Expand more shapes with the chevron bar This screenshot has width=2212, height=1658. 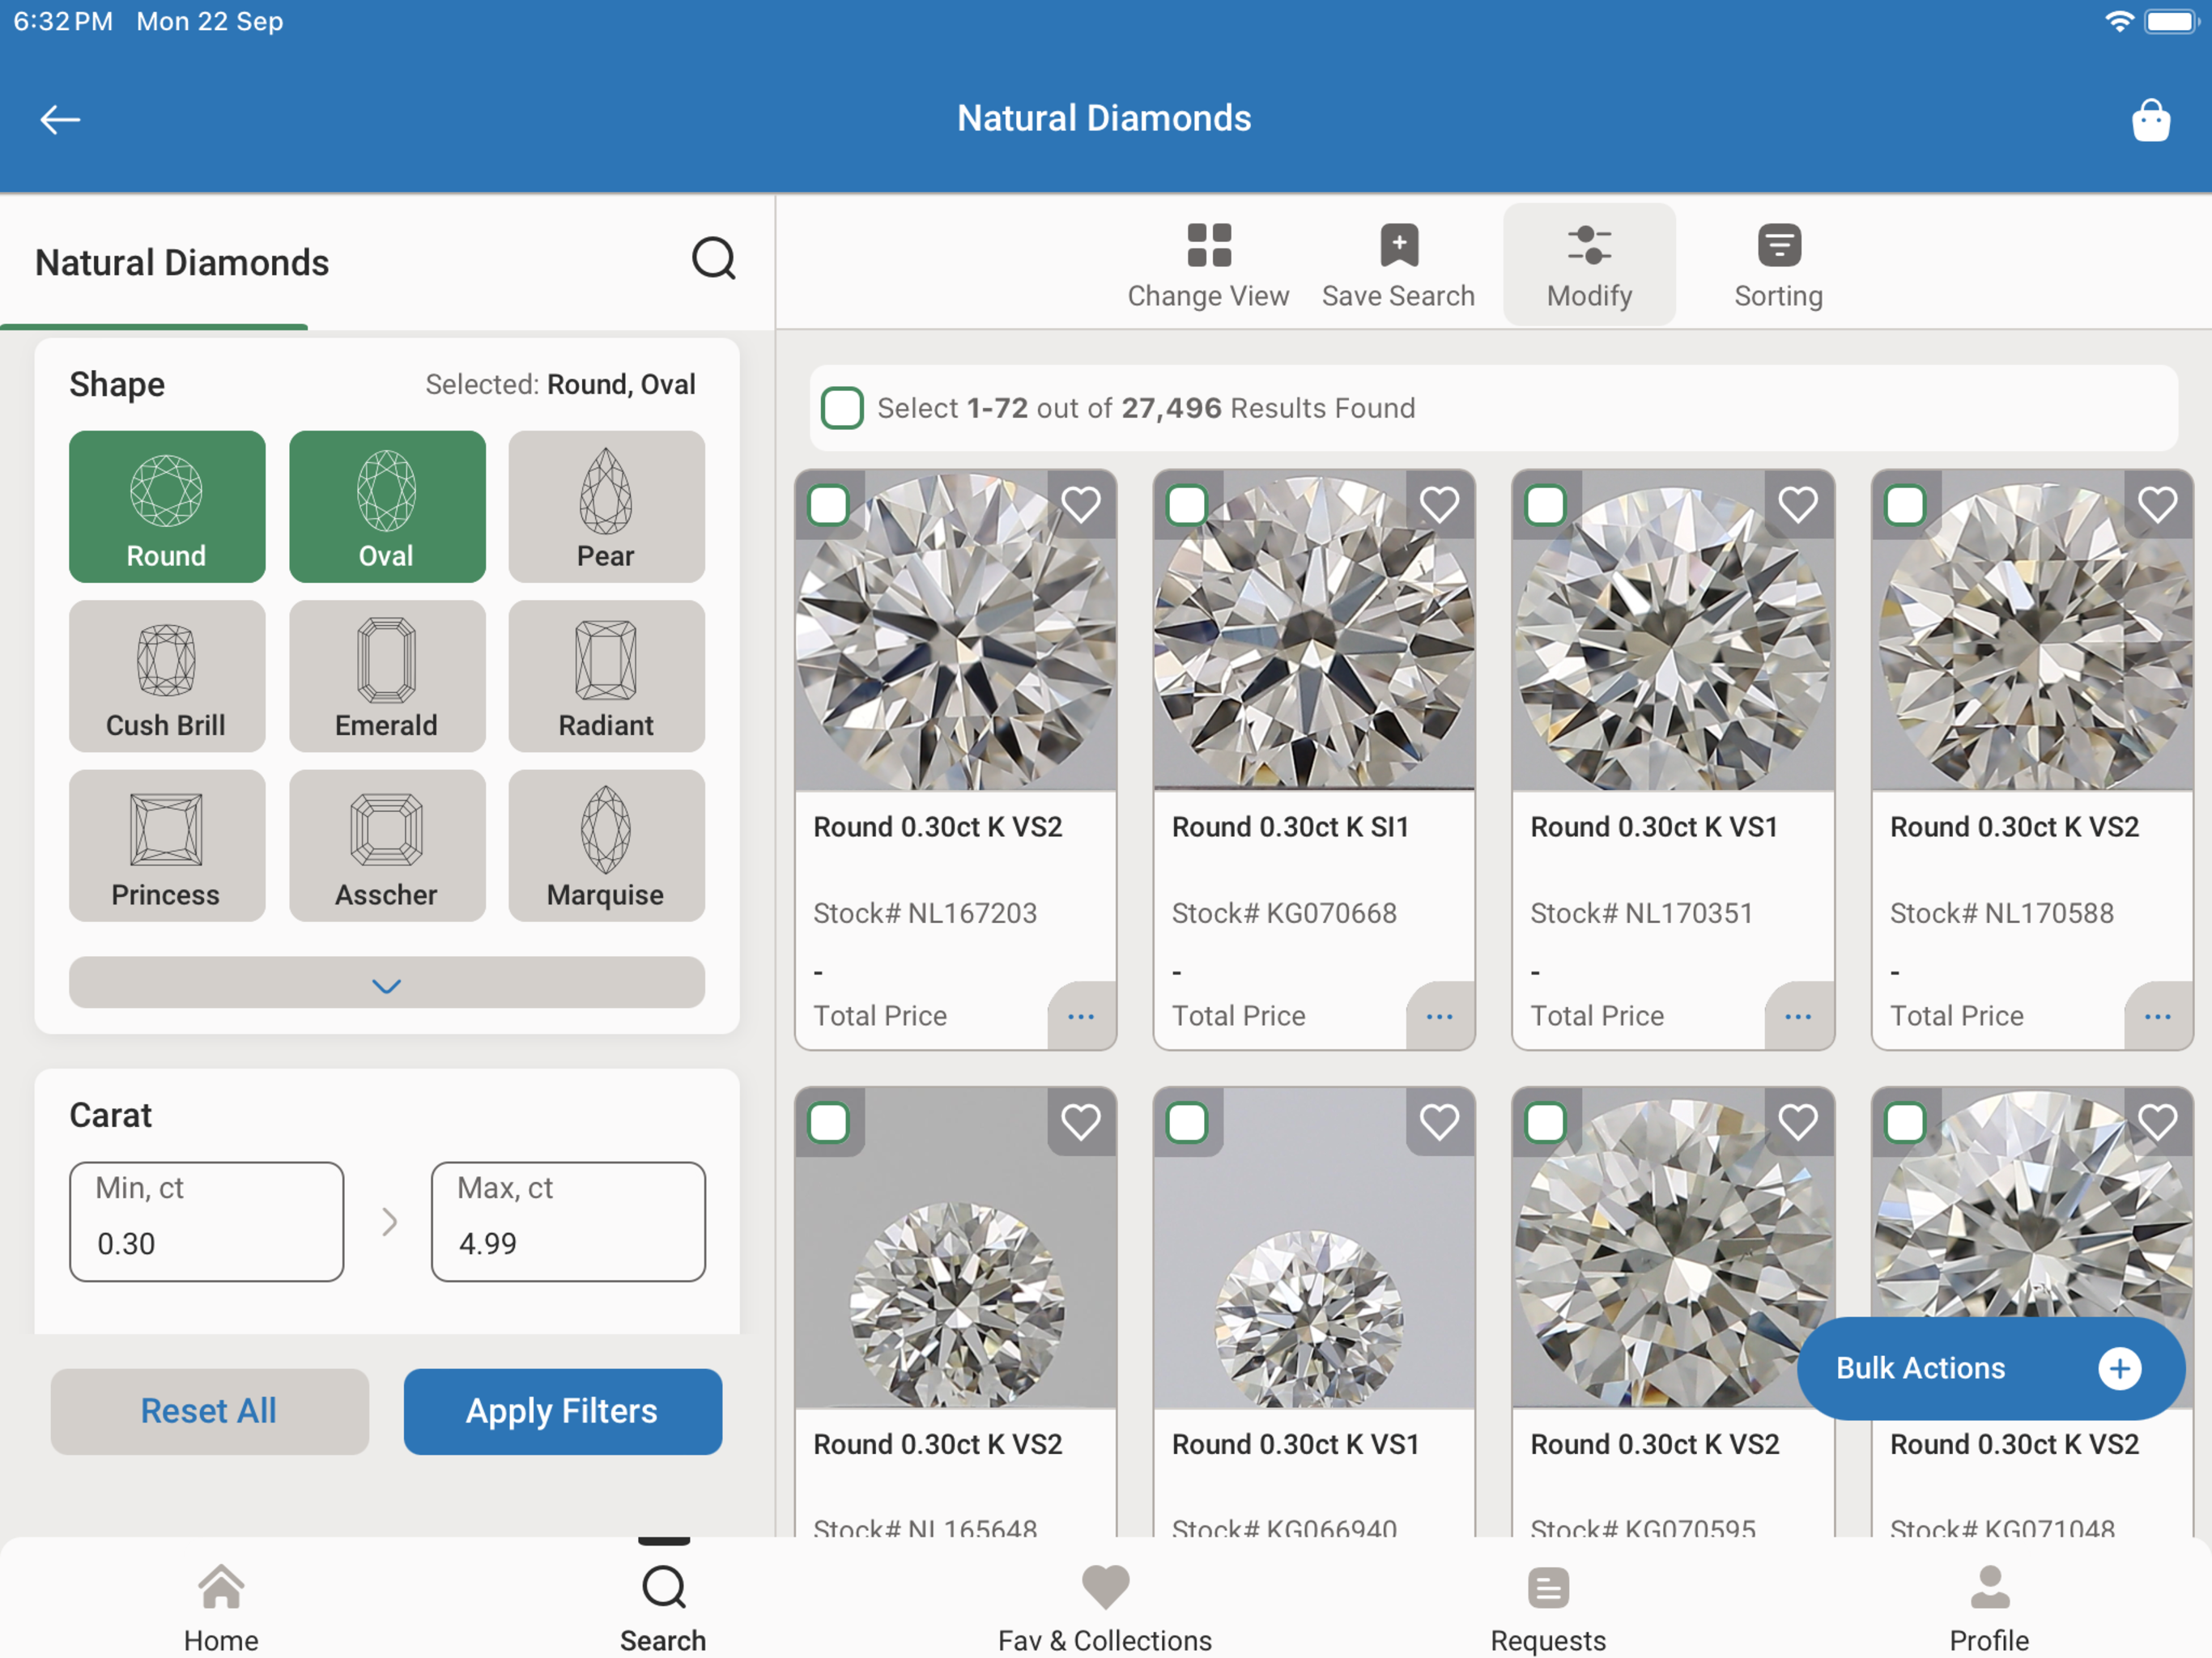tap(387, 984)
